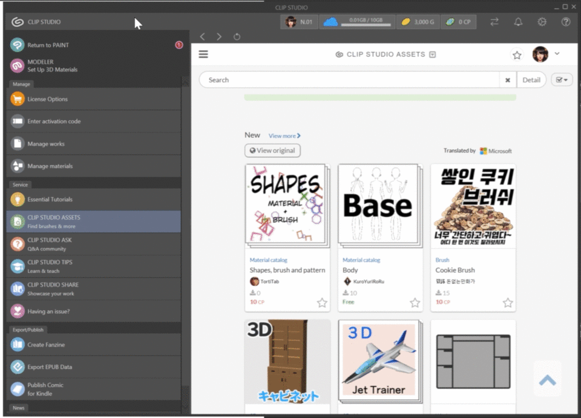Open the gray panel layout asset thumbnail
This screenshot has width=581, height=418.
coord(473,362)
